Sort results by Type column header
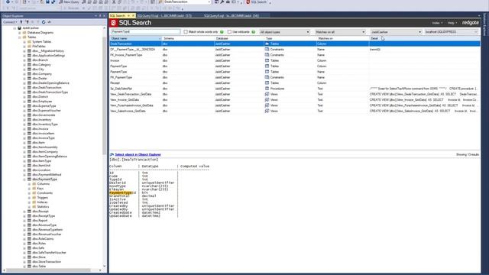Image resolution: width=489 pixels, height=275 pixels. (x=290, y=38)
